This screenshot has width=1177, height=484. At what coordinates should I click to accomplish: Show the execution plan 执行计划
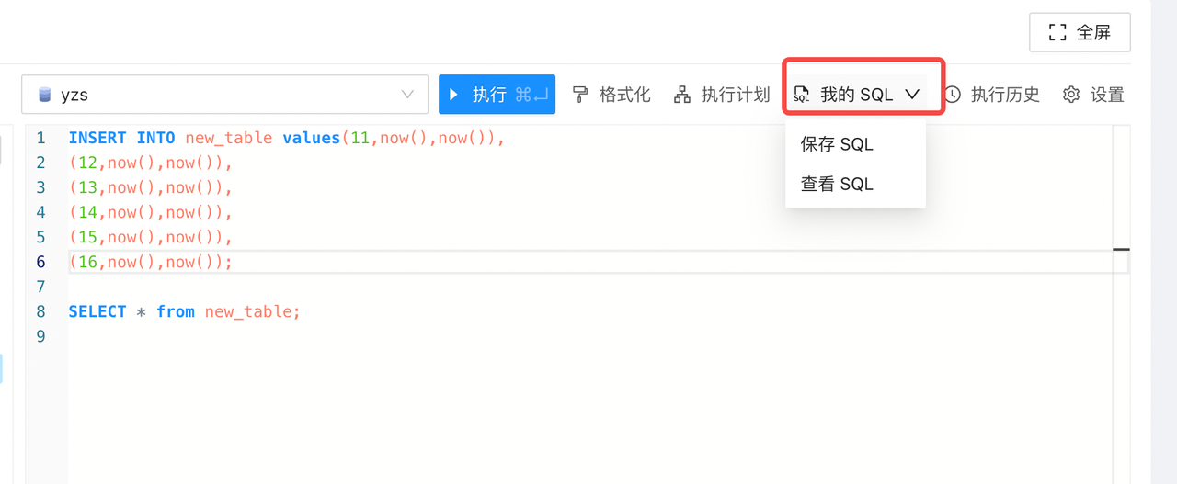(722, 95)
